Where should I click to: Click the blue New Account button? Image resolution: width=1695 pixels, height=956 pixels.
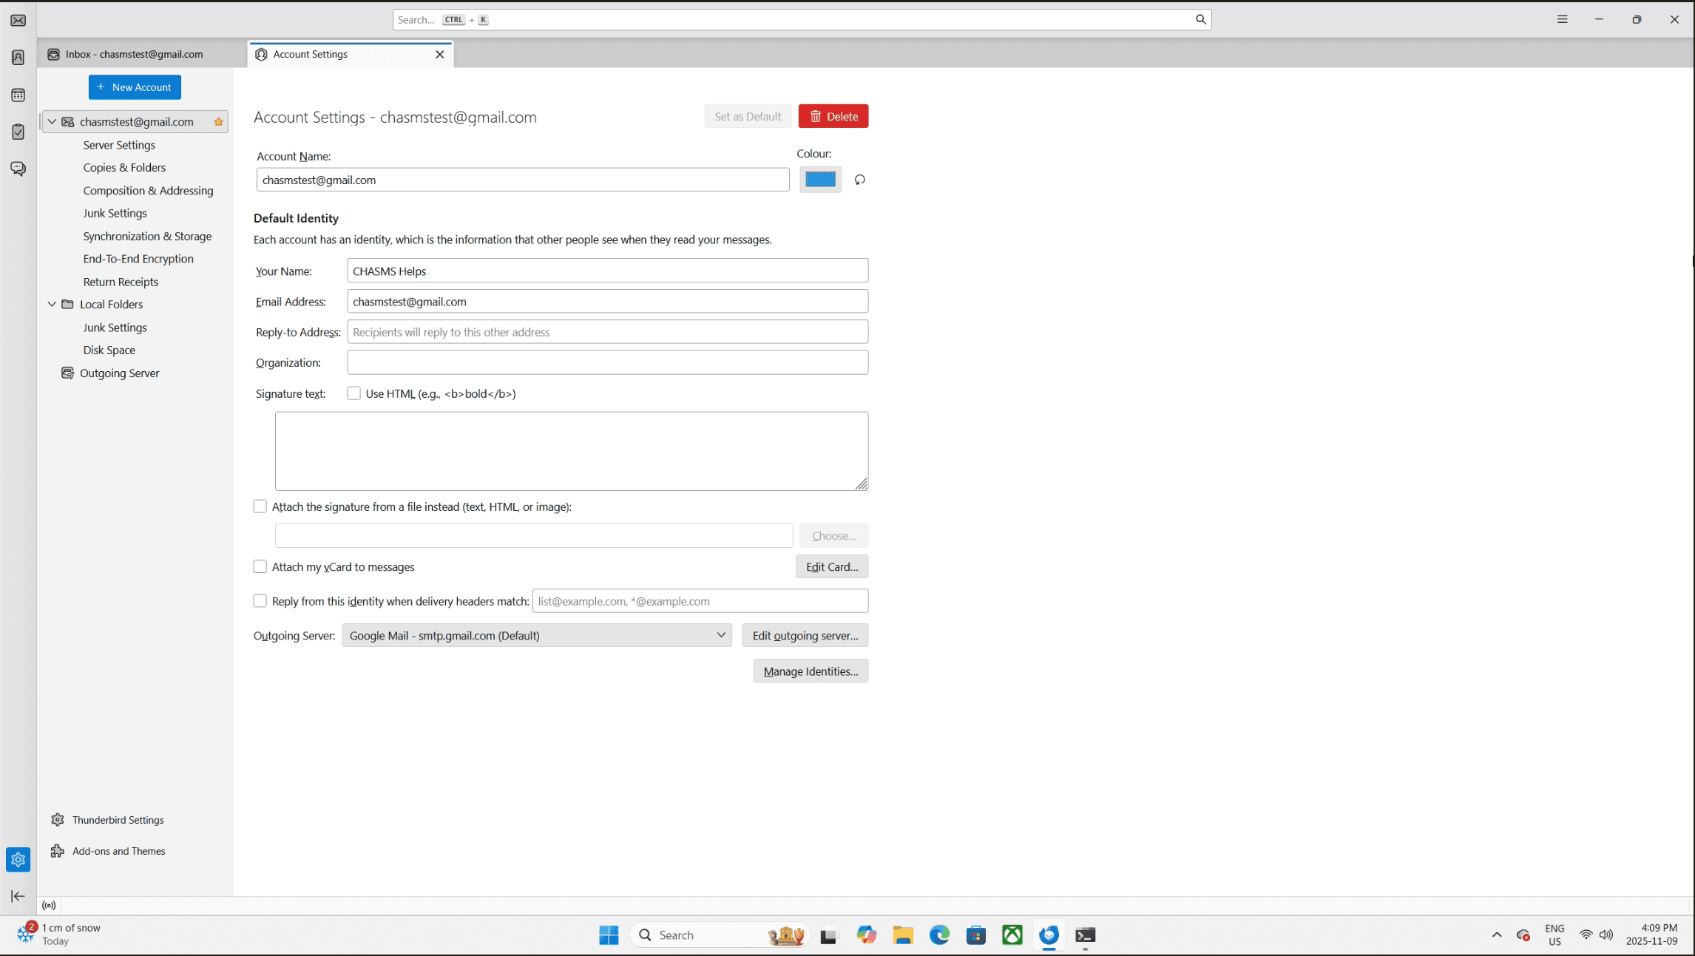coord(135,87)
